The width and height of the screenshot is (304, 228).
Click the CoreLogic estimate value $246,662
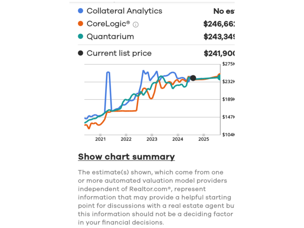click(219, 24)
